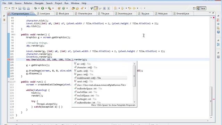Minimize the editor area
This screenshot has height=125, width=222.
pos(210,13)
